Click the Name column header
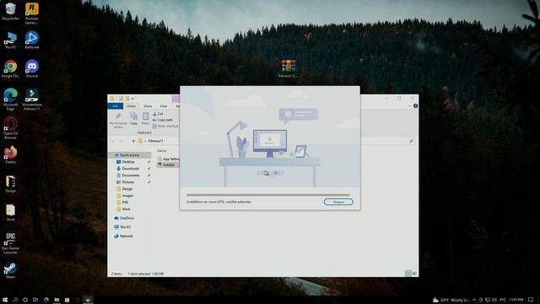This screenshot has width=540, height=304. coord(162,151)
